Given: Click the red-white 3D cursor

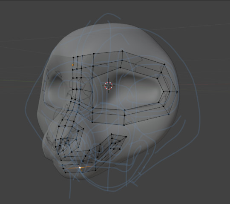Looking at the screenshot, I should click(109, 86).
